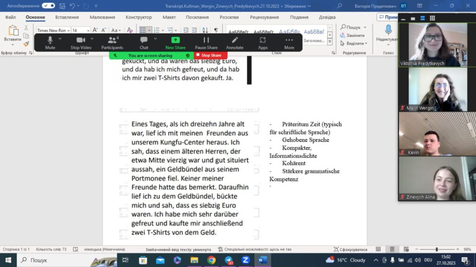Image resolution: width=476 pixels, height=267 pixels.
Task: Open the Zoom Annotate tool
Action: [235, 42]
